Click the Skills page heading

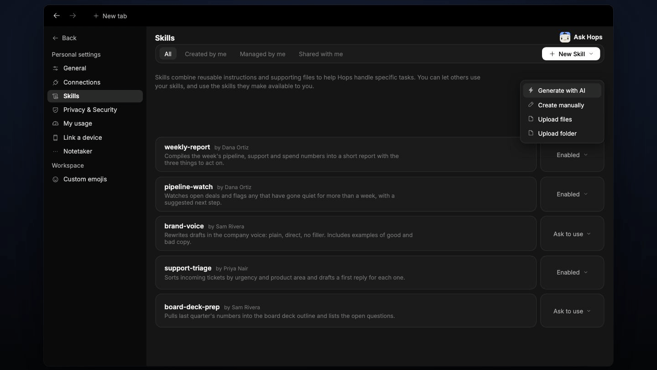(x=165, y=38)
